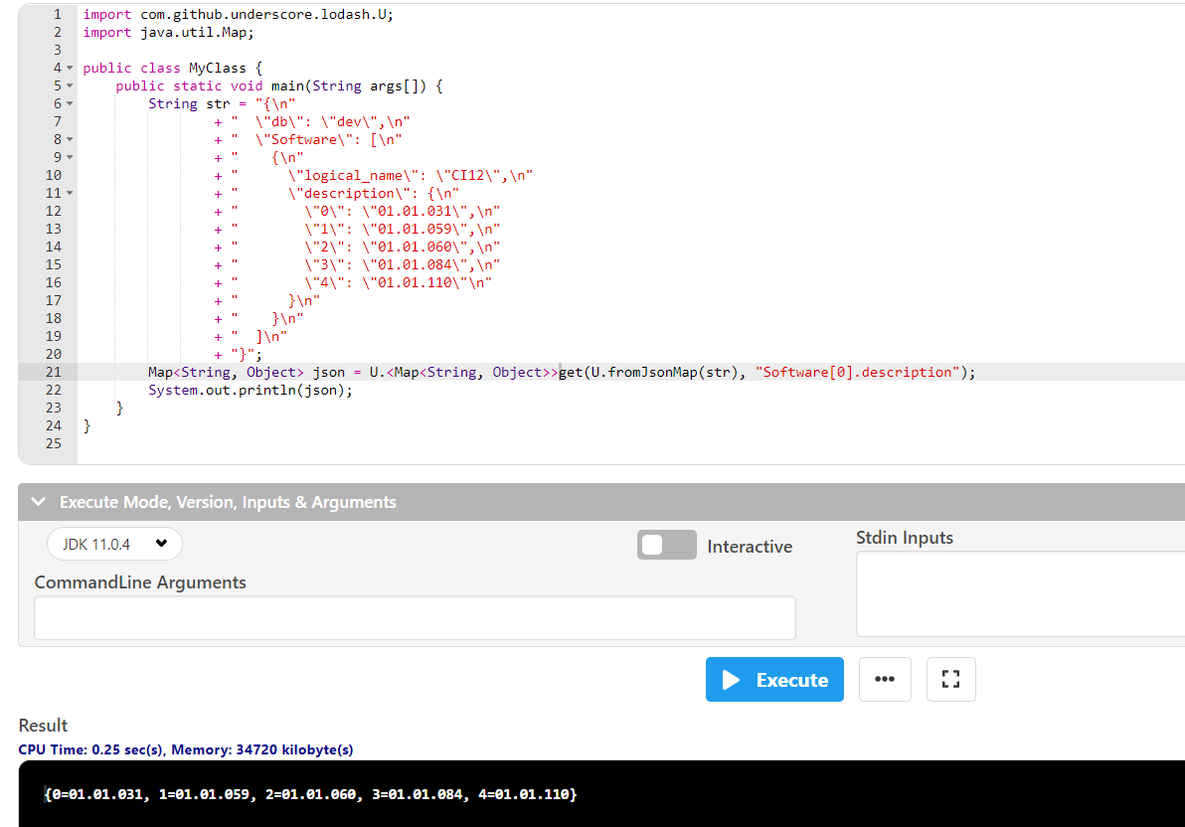Place cursor on System.out.println(json) line

tap(251, 390)
